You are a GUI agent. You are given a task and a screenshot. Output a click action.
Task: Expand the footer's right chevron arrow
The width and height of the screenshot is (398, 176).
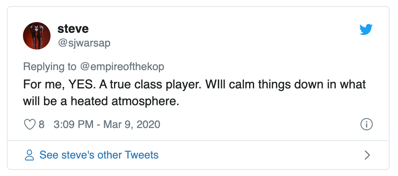pos(367,155)
